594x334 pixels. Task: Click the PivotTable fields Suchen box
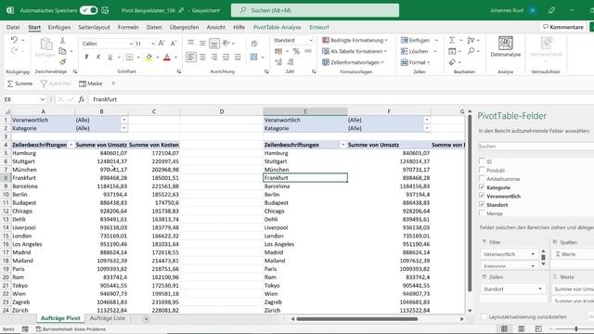click(x=536, y=146)
